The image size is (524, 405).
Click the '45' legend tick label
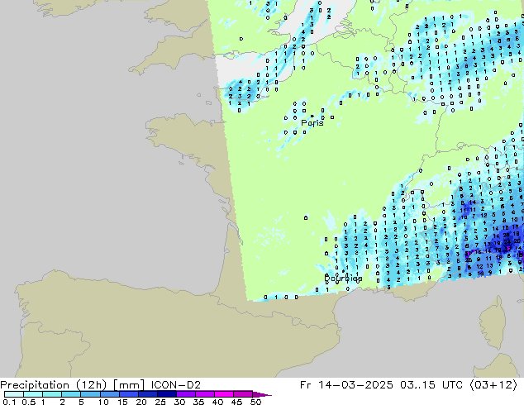point(236,402)
